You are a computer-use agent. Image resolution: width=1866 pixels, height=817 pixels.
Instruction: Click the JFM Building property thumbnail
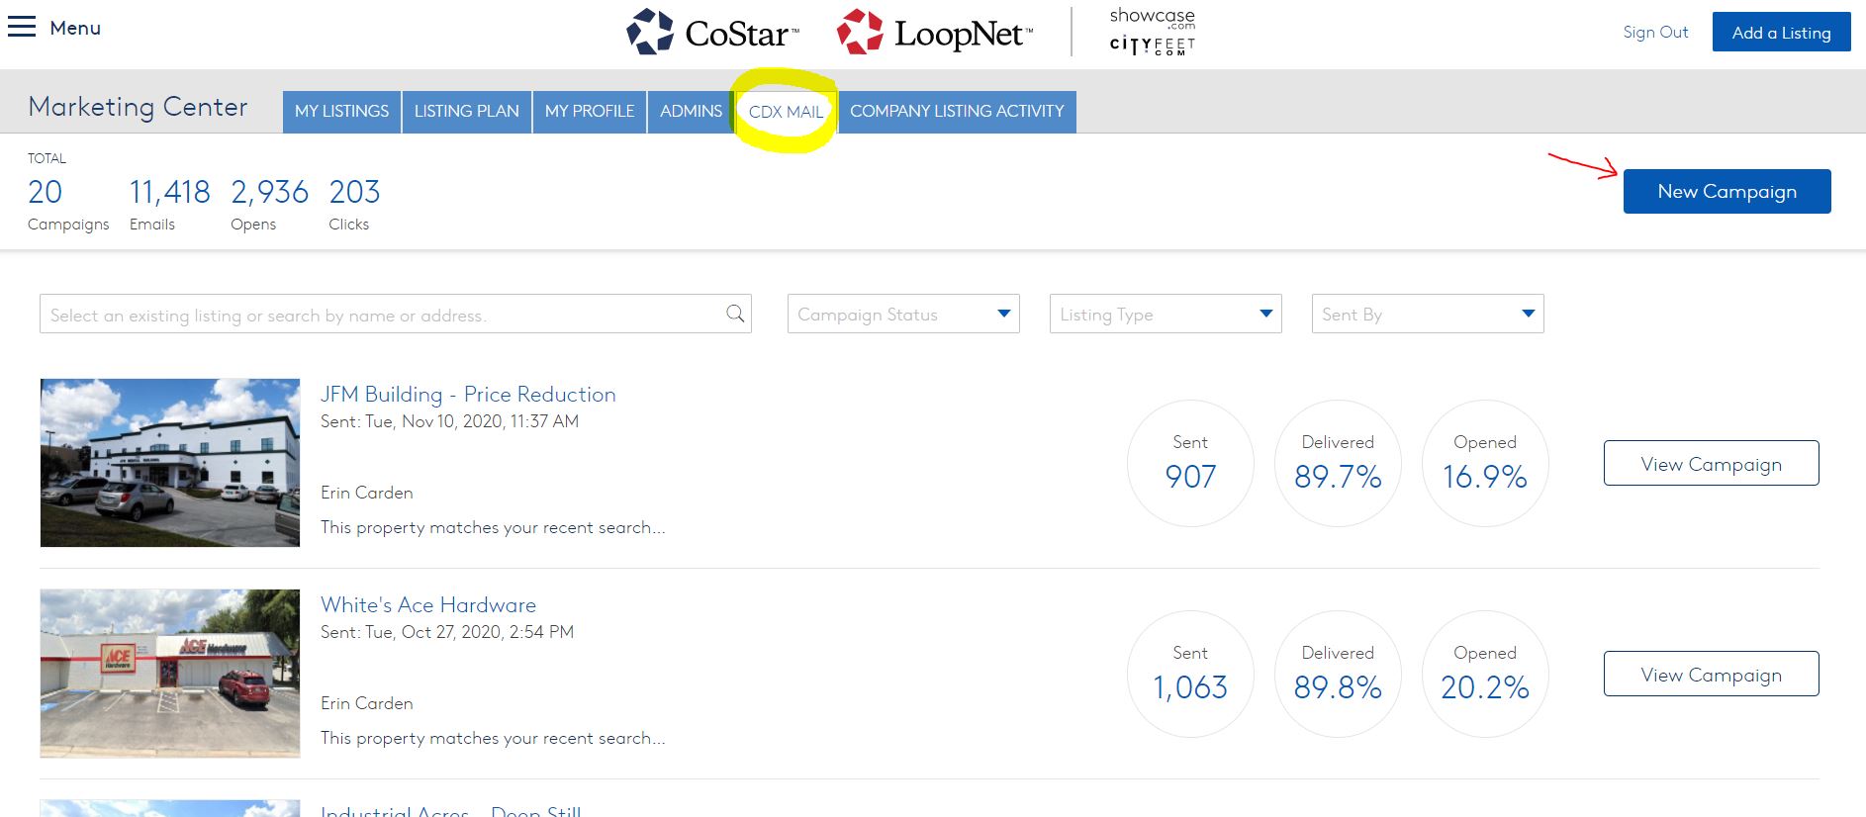tap(170, 462)
